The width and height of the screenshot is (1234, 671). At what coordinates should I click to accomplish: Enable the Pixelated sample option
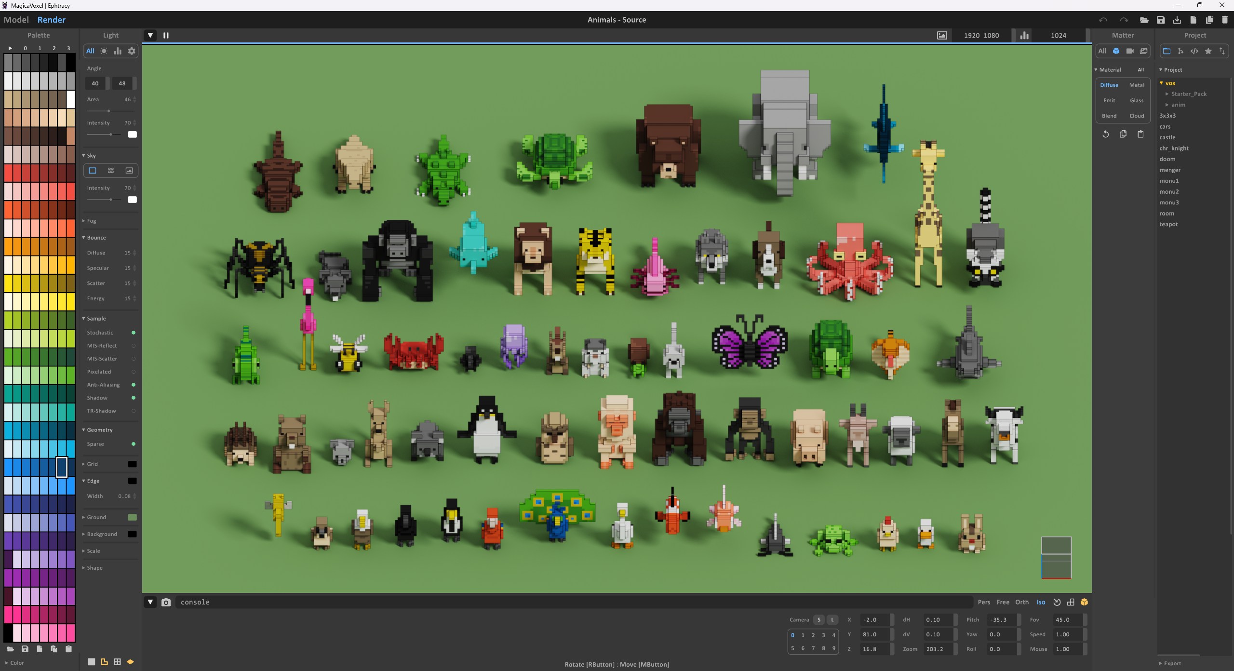[134, 372]
